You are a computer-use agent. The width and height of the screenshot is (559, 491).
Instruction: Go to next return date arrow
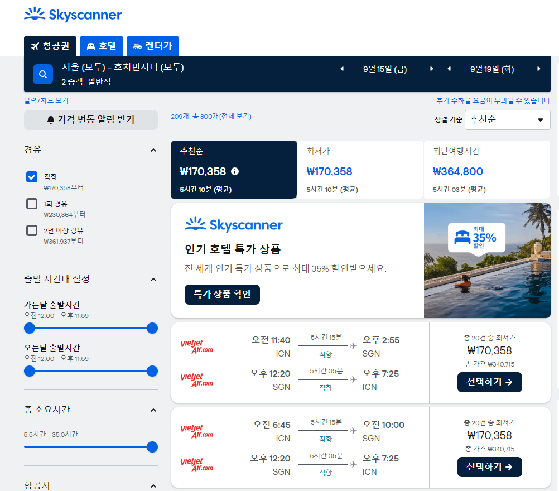(539, 69)
